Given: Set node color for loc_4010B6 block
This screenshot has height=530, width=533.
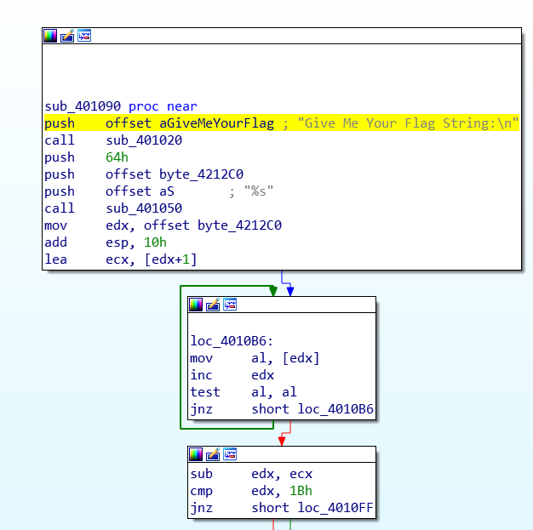Looking at the screenshot, I should click(196, 305).
